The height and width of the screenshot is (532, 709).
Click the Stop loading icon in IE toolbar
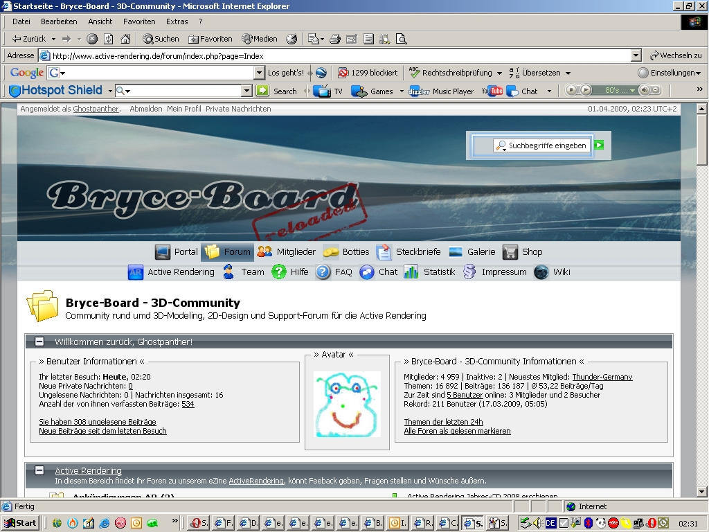coord(92,39)
